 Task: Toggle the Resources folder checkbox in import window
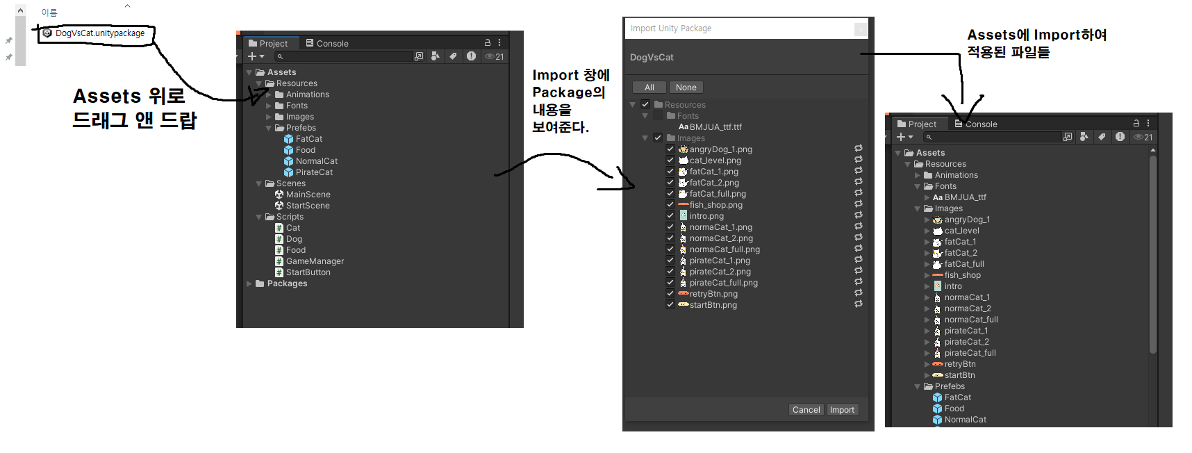(x=645, y=104)
